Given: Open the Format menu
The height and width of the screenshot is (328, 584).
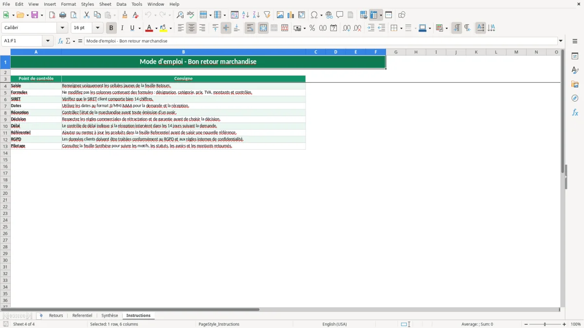Looking at the screenshot, I should [68, 4].
